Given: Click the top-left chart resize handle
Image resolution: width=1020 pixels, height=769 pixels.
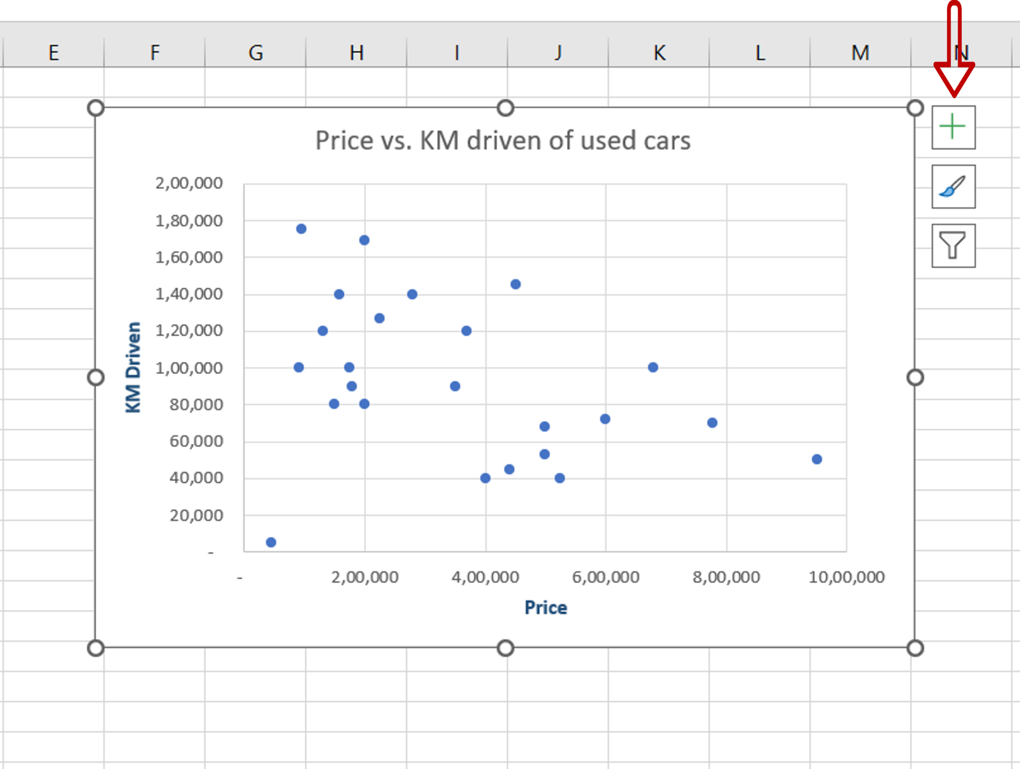Looking at the screenshot, I should (x=96, y=108).
